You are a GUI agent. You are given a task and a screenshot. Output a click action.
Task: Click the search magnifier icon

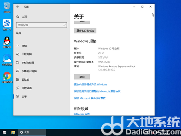[64, 25]
